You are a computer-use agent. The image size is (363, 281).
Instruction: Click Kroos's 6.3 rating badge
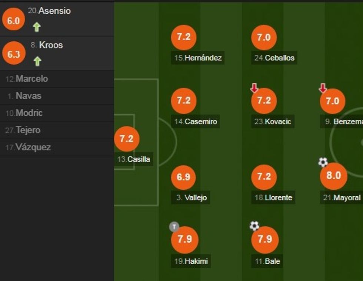coord(13,54)
